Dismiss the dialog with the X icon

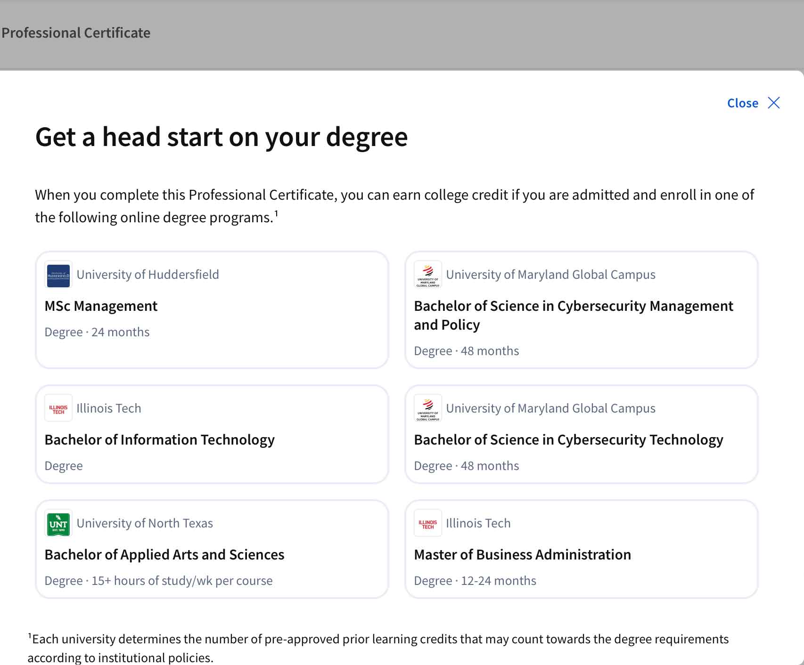click(x=774, y=103)
